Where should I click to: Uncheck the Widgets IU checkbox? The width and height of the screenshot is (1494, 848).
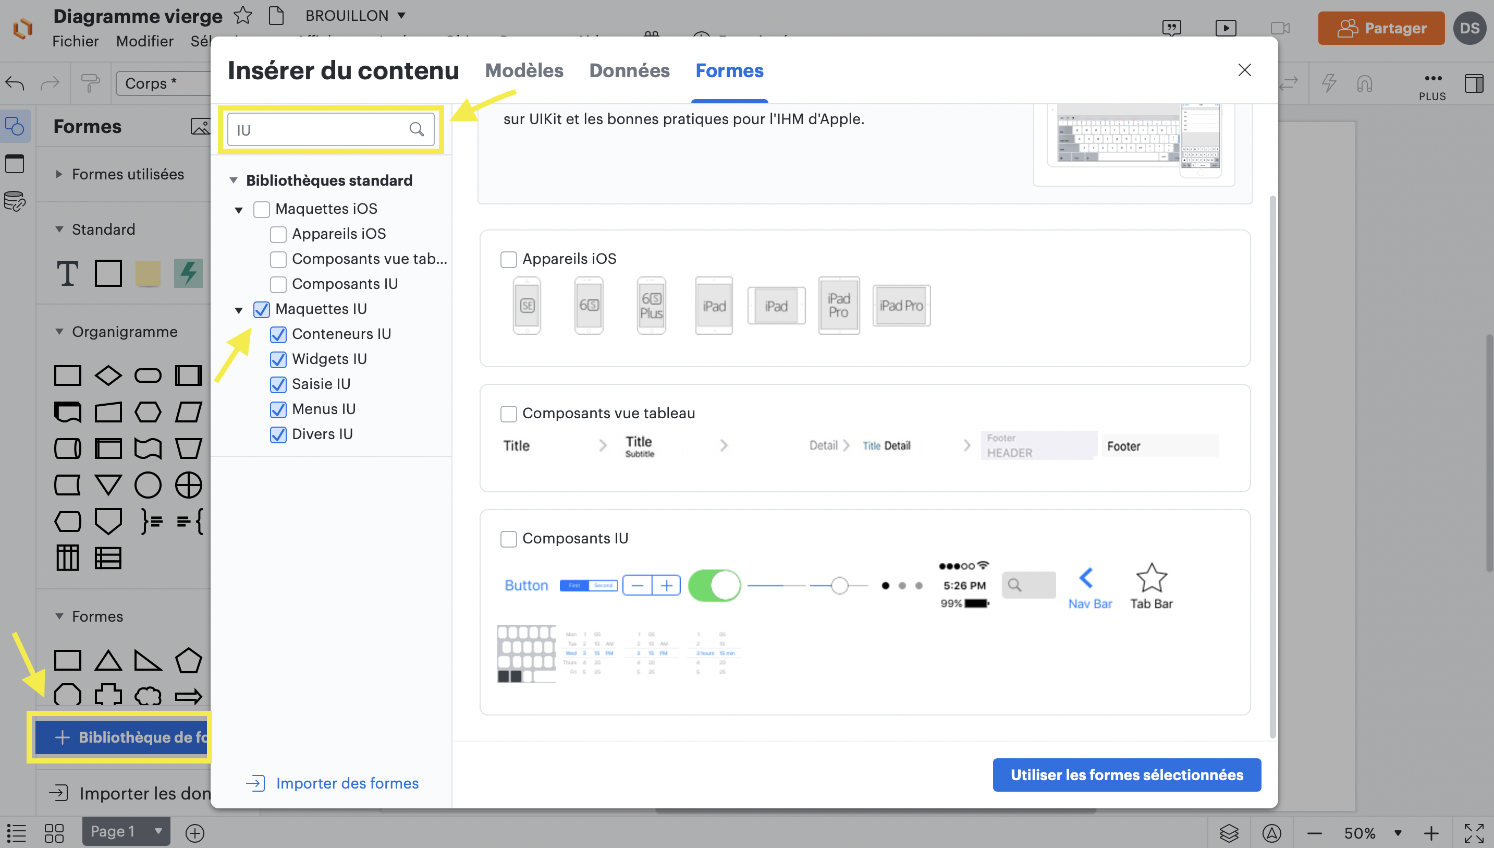tap(278, 359)
